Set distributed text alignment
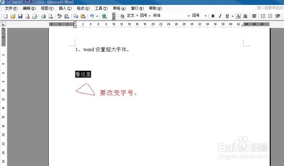This screenshot has width=284, height=166. tap(254, 16)
